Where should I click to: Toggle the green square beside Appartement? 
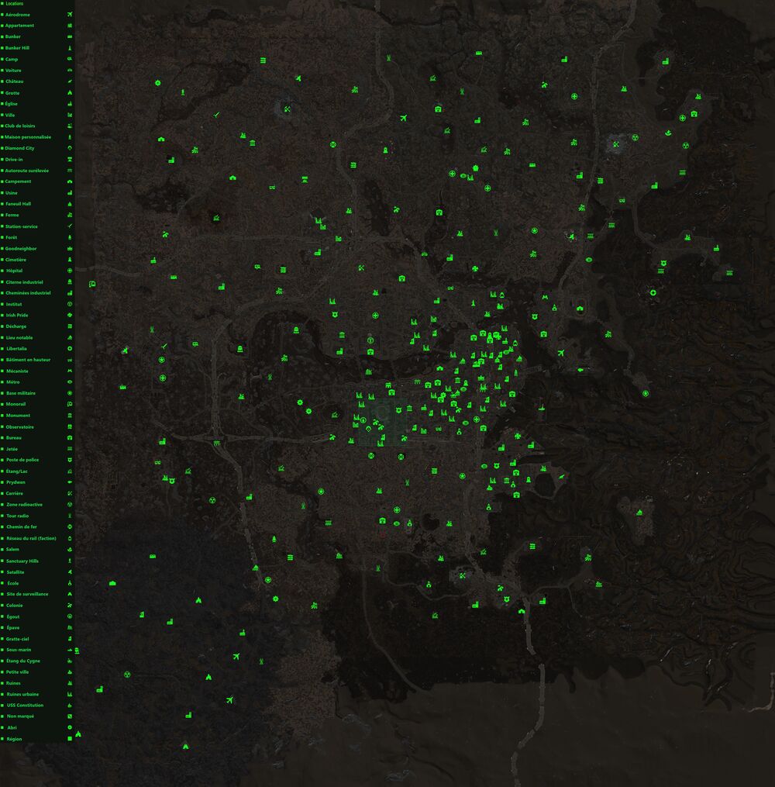click(x=2, y=26)
